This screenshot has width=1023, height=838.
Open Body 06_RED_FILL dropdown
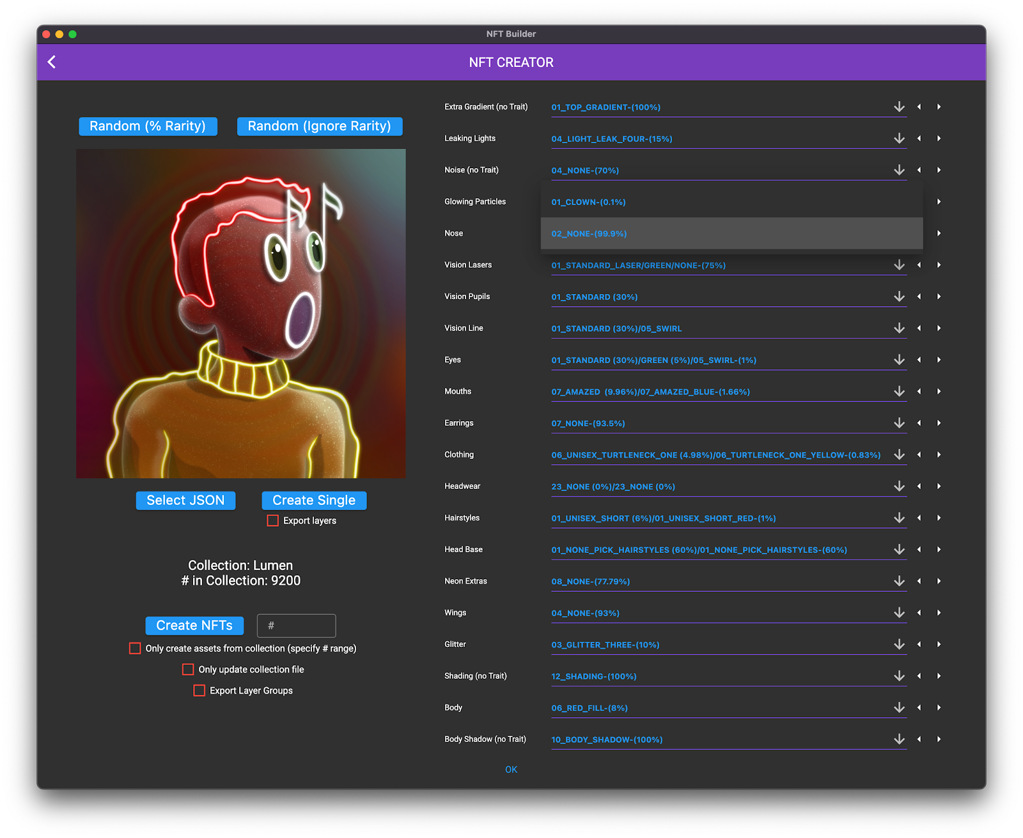pyautogui.click(x=729, y=708)
